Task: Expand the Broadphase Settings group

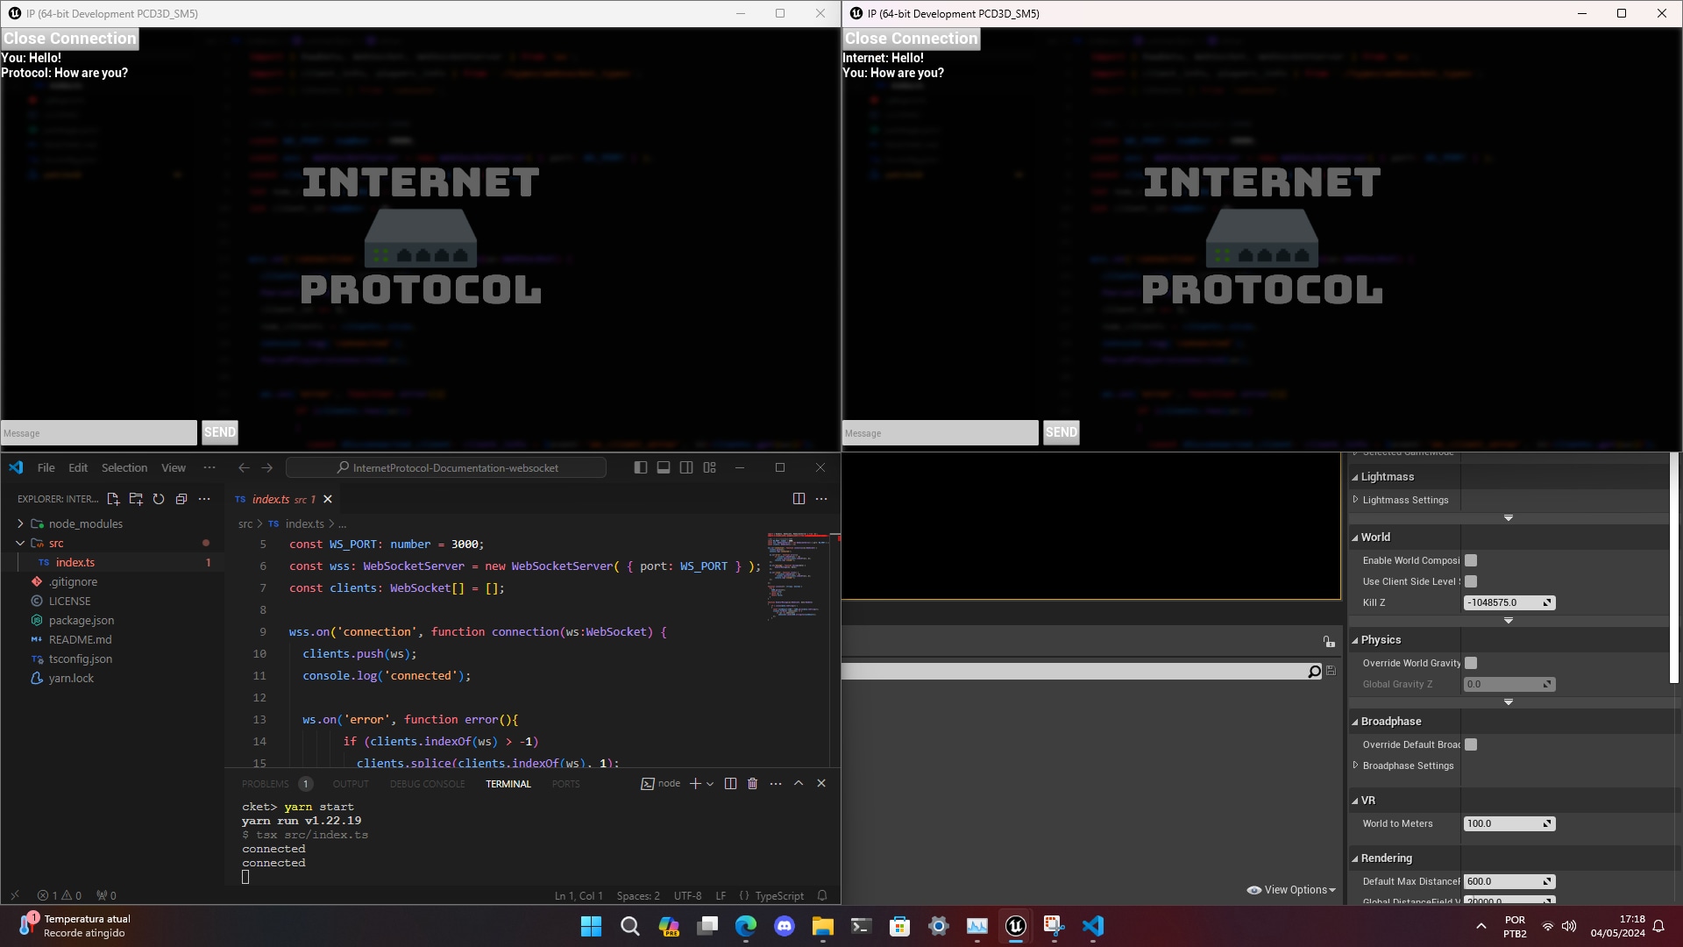Action: 1356,765
